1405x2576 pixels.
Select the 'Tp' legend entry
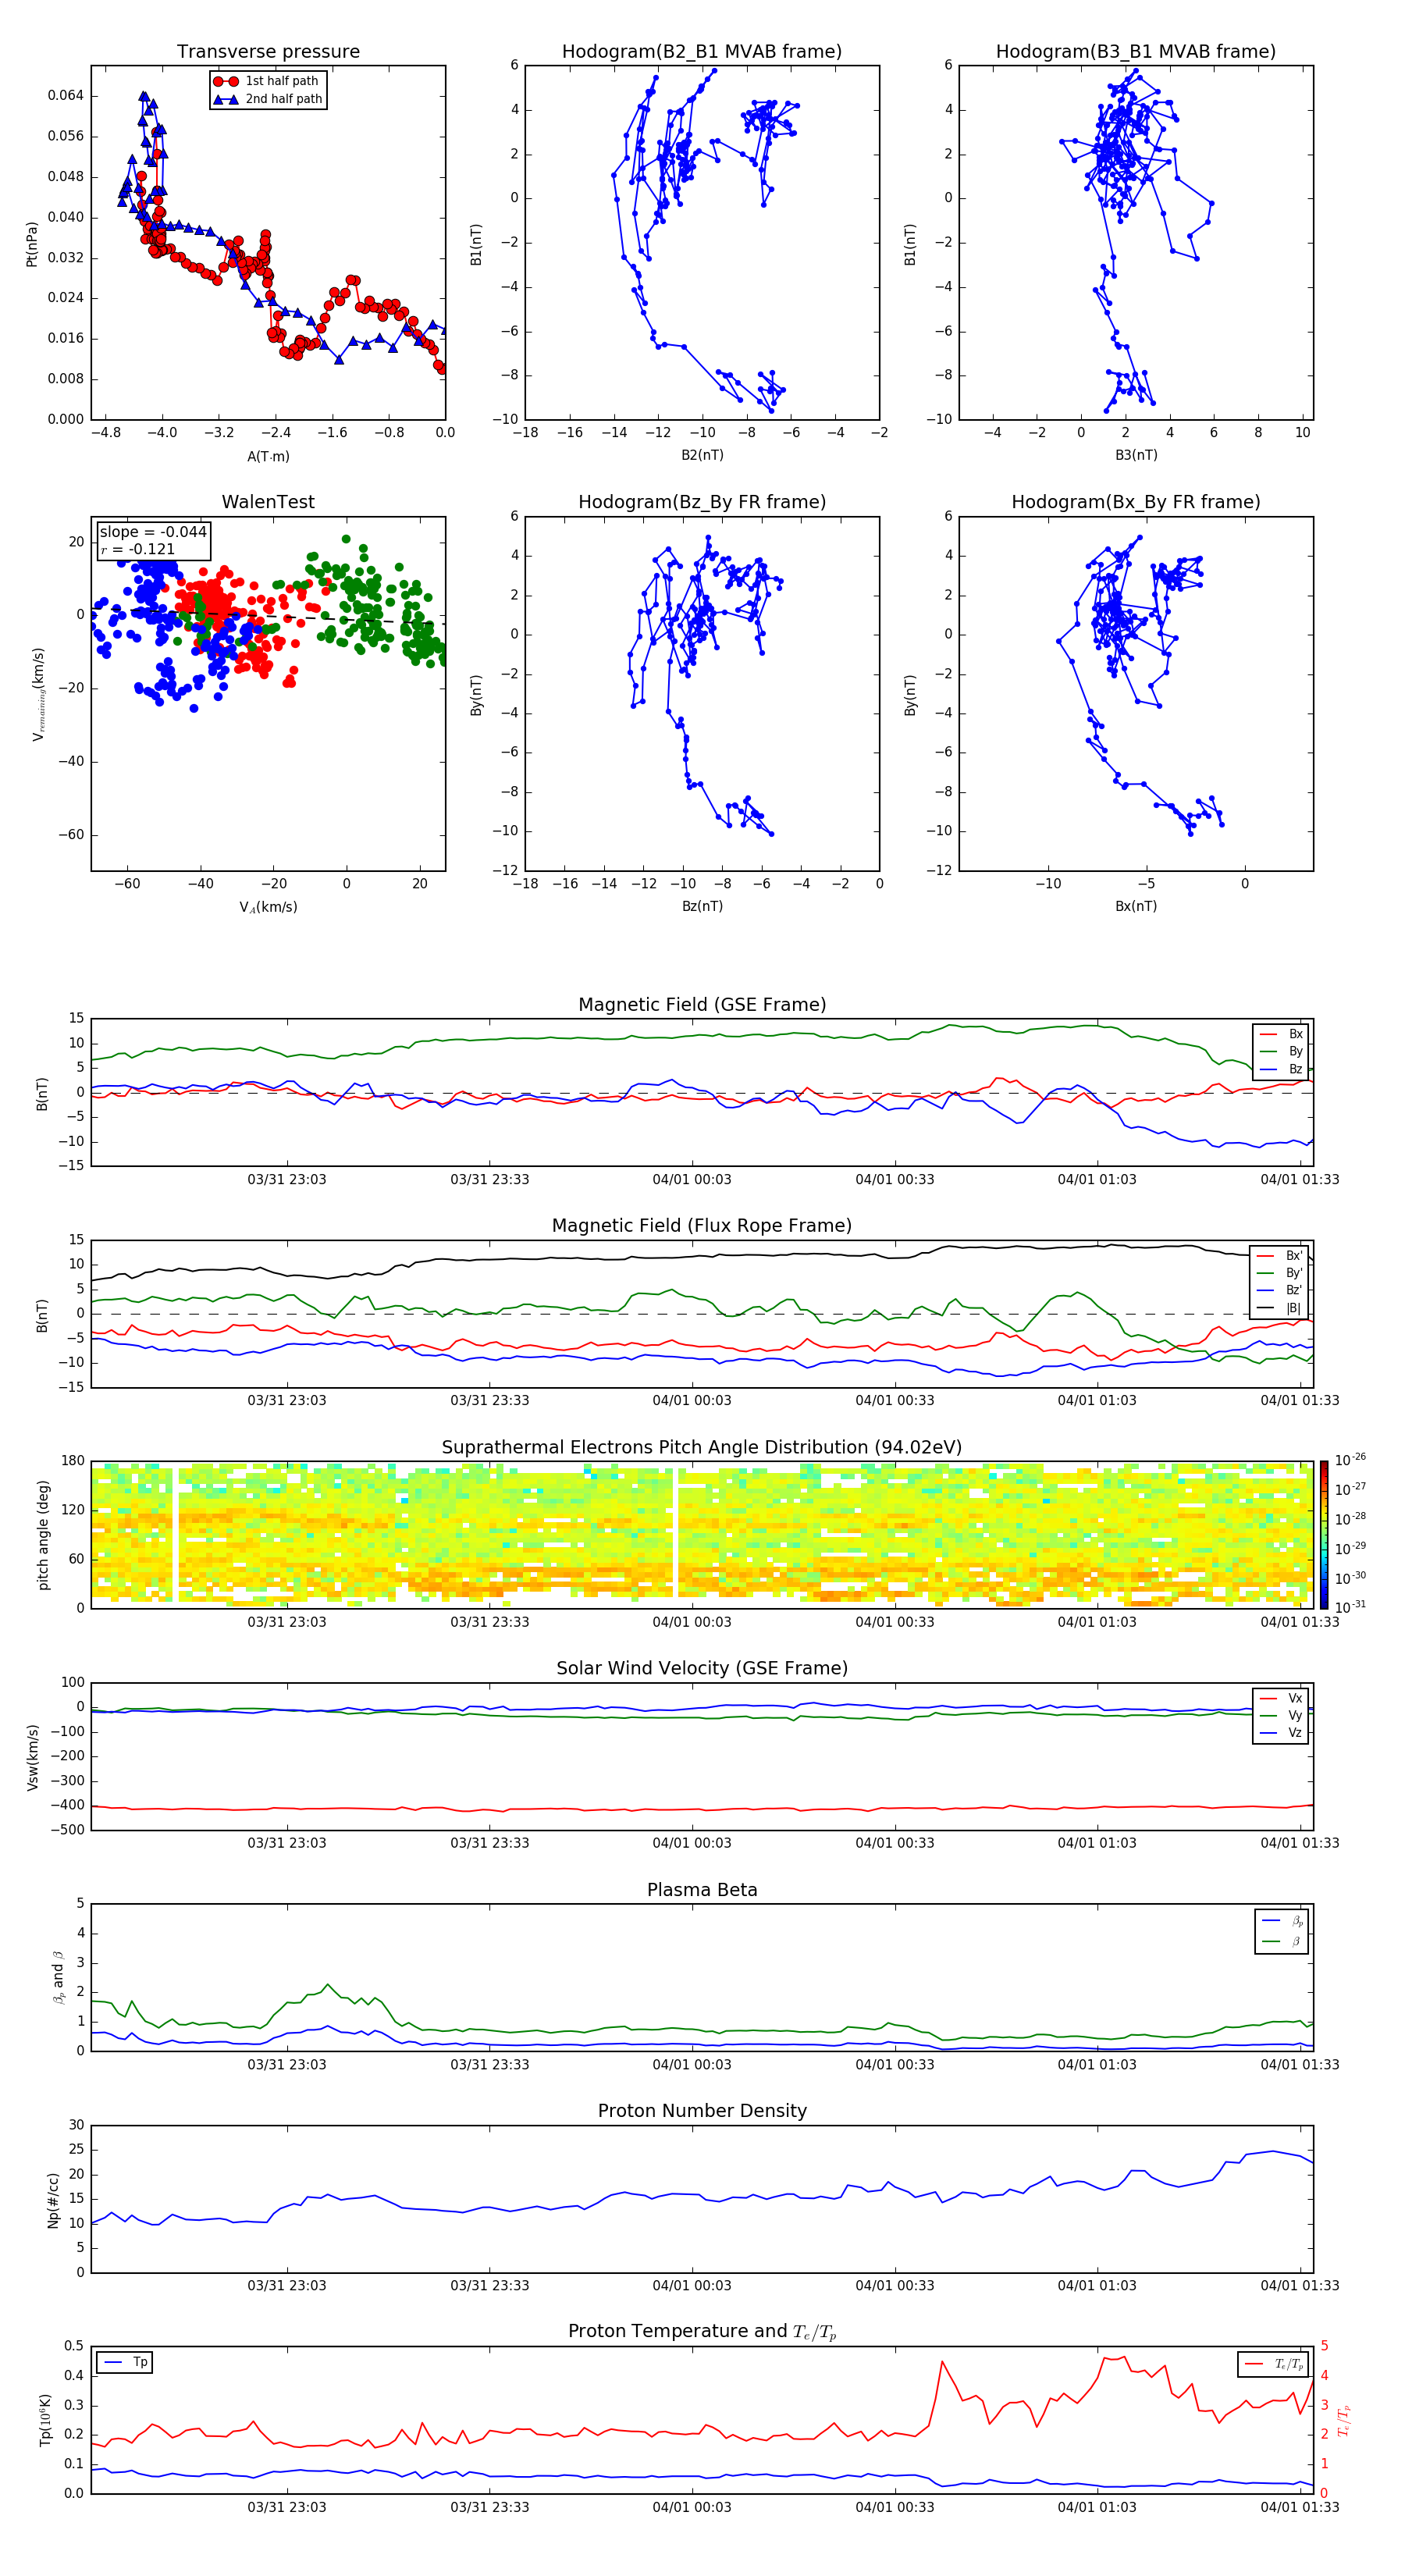[x=125, y=2362]
